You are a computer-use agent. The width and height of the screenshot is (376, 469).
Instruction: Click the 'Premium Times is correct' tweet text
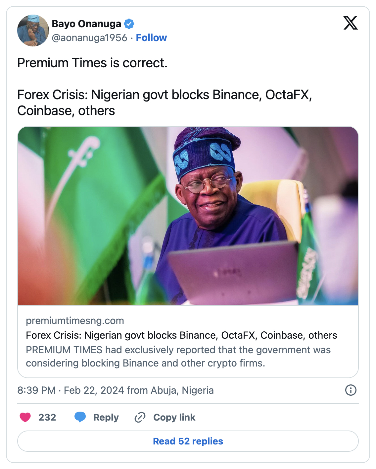(92, 63)
